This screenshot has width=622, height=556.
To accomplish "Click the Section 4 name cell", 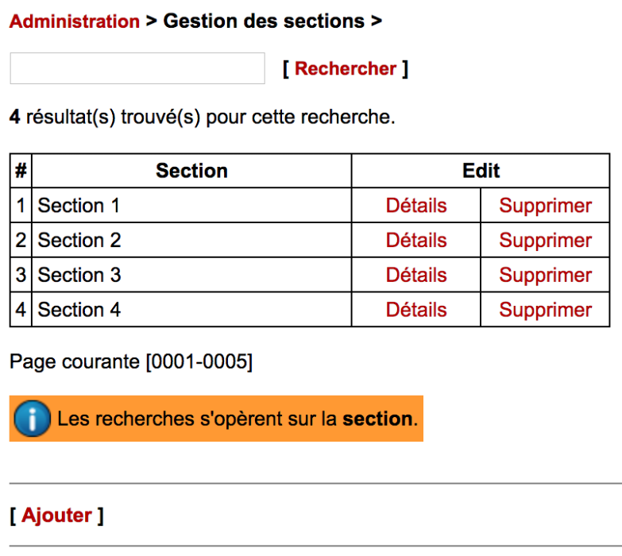I will coord(79,310).
